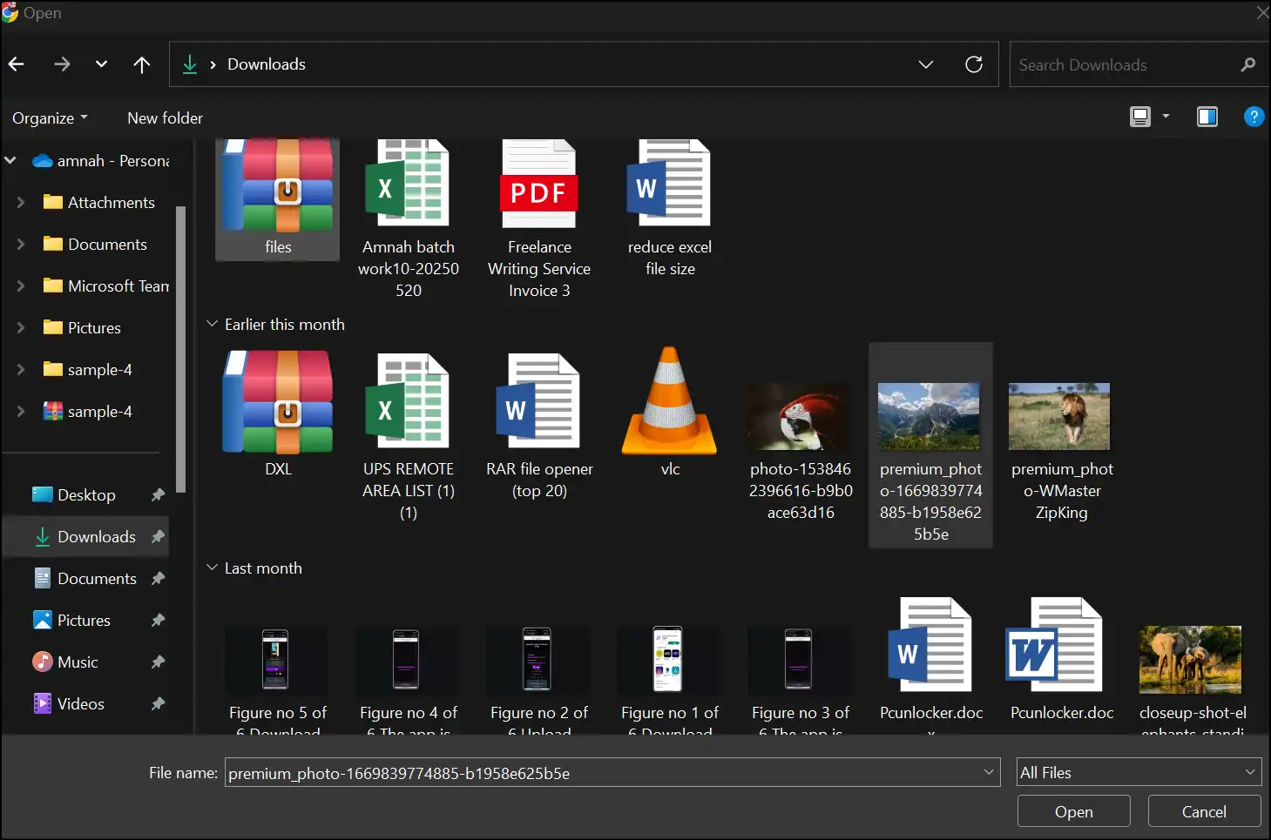Expand address bar history dropdown
The image size is (1271, 840).
tap(926, 64)
